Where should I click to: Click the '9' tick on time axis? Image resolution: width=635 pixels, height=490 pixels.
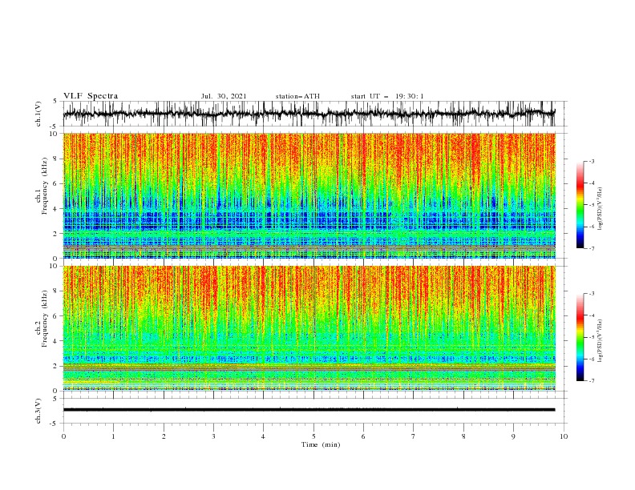point(513,436)
